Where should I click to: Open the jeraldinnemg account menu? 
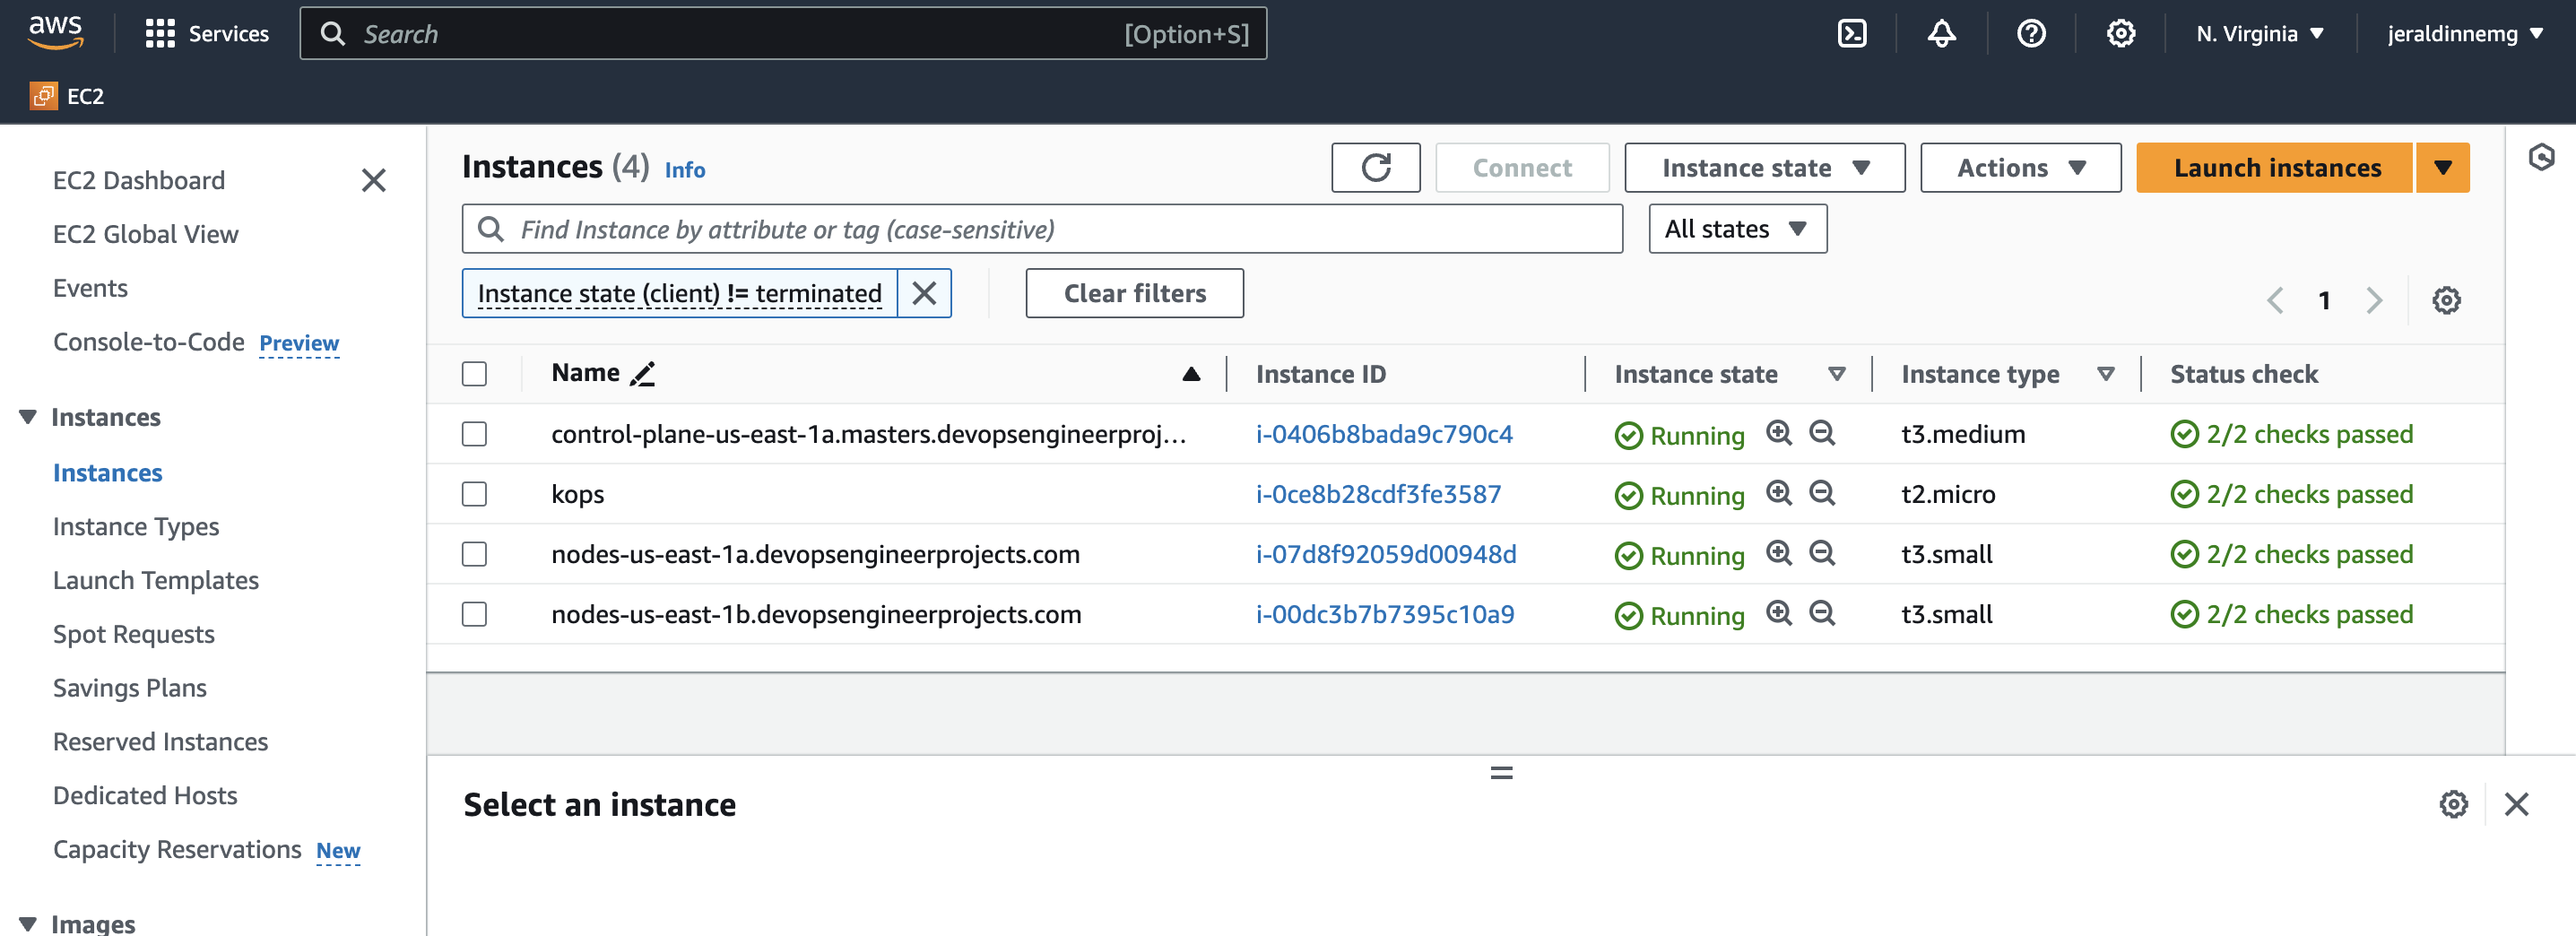(x=2464, y=34)
